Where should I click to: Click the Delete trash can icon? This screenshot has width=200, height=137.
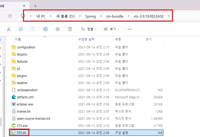(x=70, y=29)
